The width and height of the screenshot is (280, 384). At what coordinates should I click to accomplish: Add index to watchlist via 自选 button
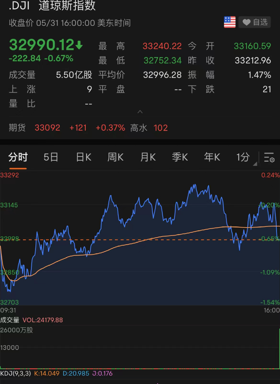[x=255, y=22]
